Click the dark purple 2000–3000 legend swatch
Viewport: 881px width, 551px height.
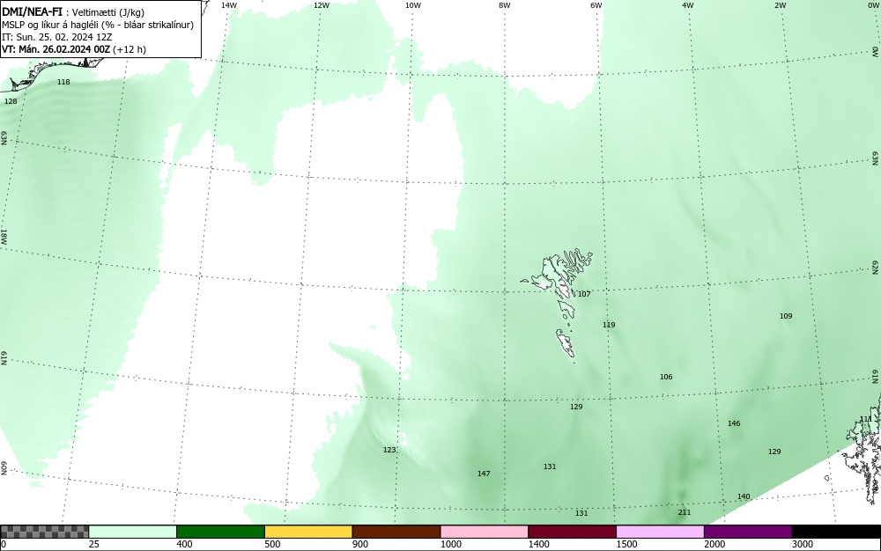[748, 532]
